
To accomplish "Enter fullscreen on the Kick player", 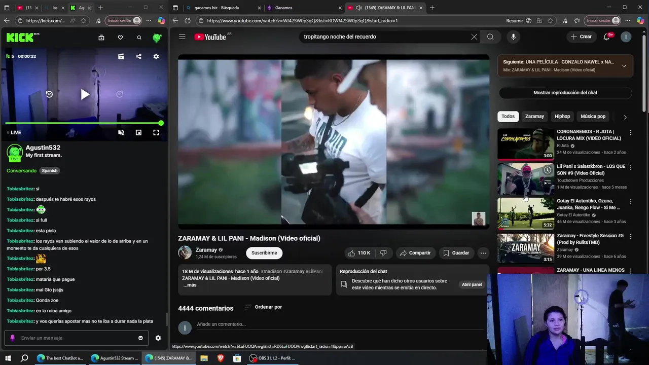I will pyautogui.click(x=156, y=132).
